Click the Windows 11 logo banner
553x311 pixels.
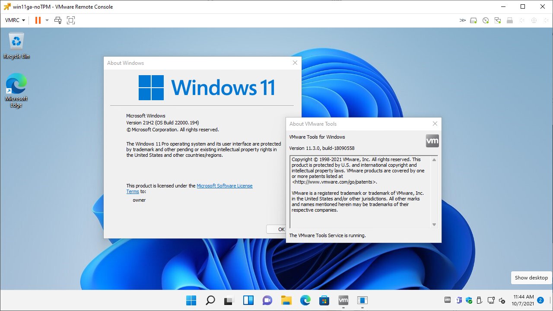pyautogui.click(x=207, y=87)
